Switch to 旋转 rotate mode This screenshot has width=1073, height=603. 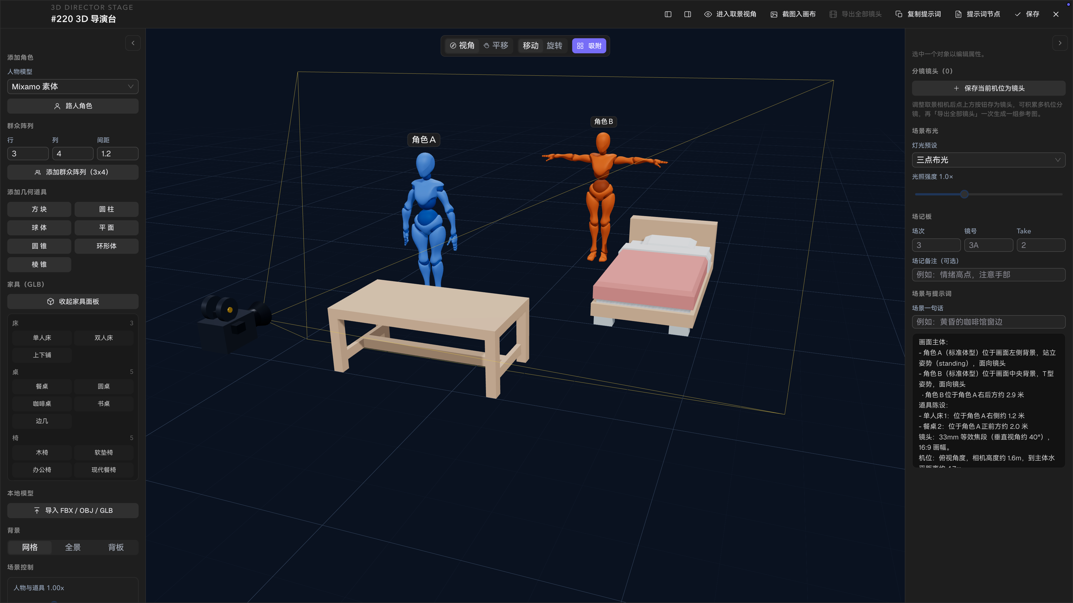coord(554,45)
